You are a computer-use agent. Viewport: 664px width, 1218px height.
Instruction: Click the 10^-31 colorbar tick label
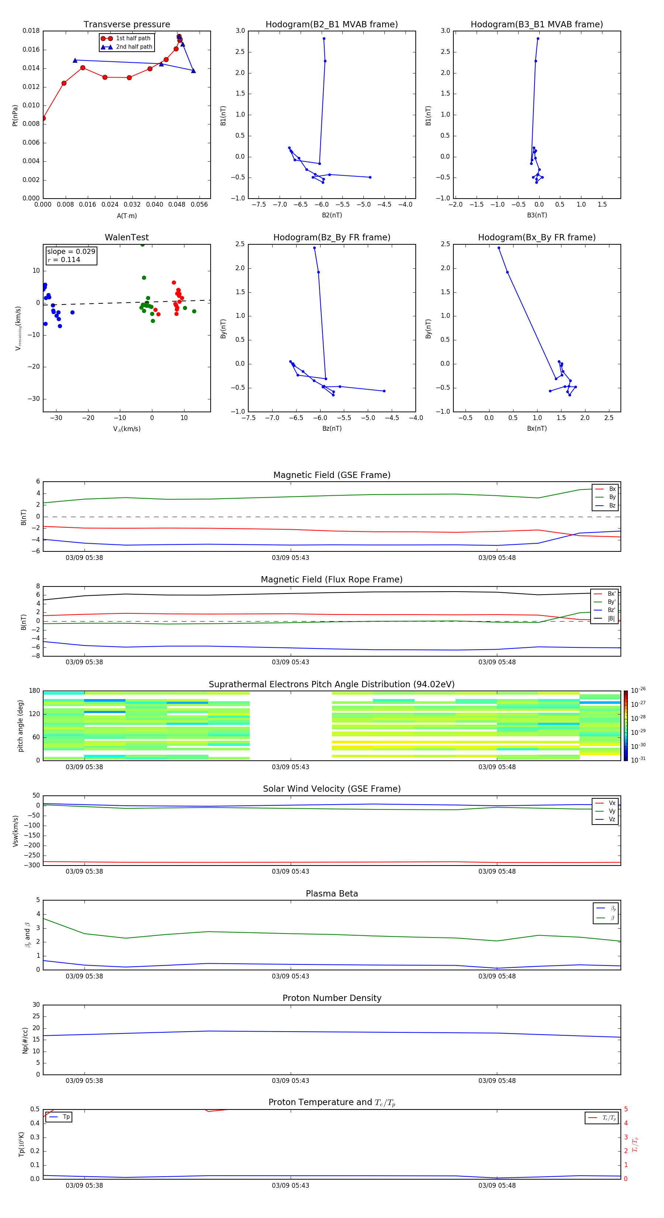click(x=638, y=760)
